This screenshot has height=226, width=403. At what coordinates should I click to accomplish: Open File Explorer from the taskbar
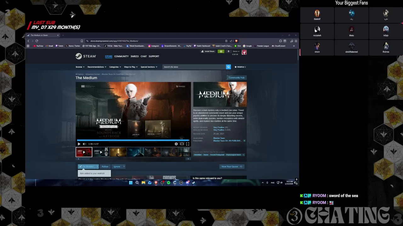(x=143, y=183)
